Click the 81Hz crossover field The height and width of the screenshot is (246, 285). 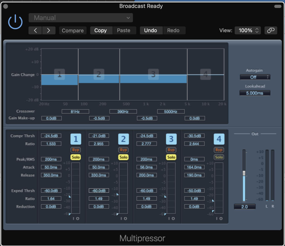click(75, 111)
